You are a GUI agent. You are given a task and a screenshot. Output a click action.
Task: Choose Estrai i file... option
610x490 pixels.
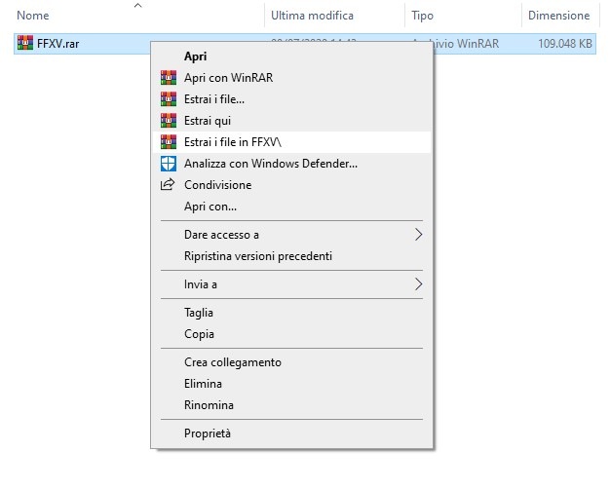coord(291,99)
